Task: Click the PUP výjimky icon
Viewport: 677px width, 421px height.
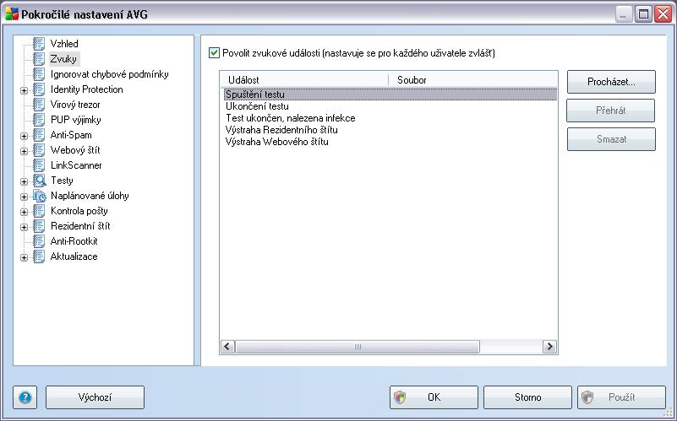Action: (39, 119)
